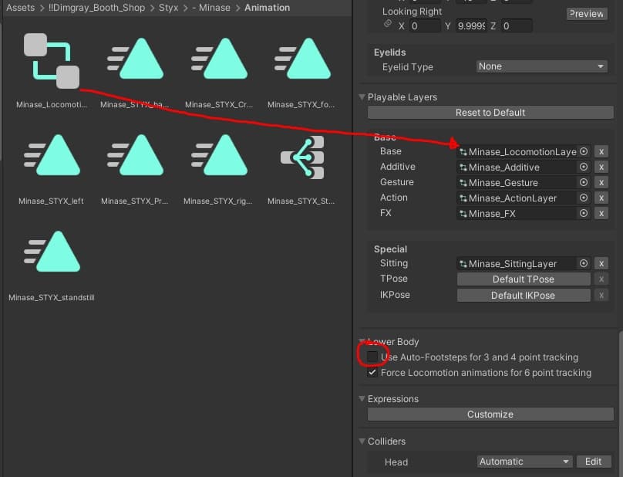Clear the Base layer controller with X
The height and width of the screenshot is (477, 623).
pos(601,151)
